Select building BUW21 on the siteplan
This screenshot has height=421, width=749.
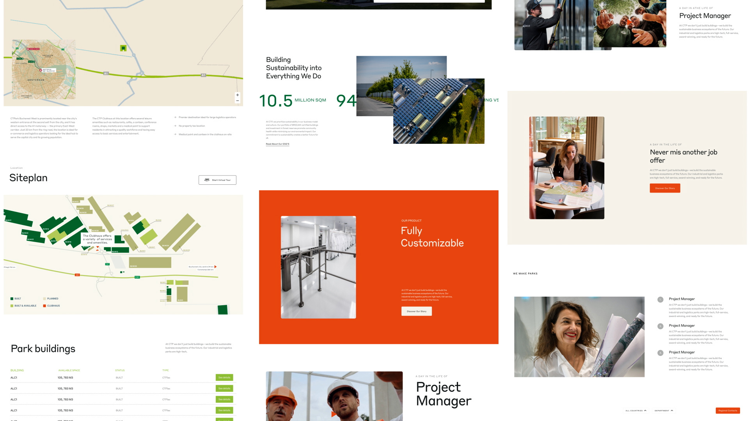click(18, 218)
